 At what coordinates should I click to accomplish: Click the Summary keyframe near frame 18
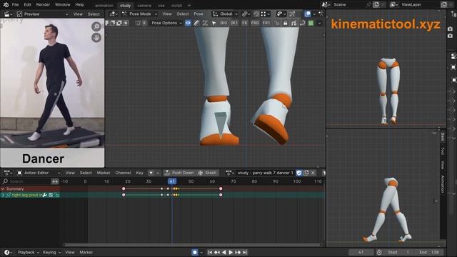(124, 188)
